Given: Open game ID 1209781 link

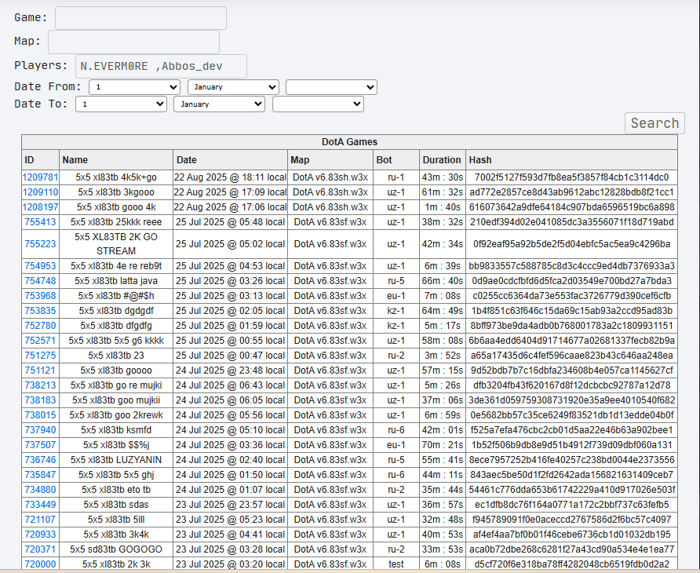Looking at the screenshot, I should tap(40, 177).
